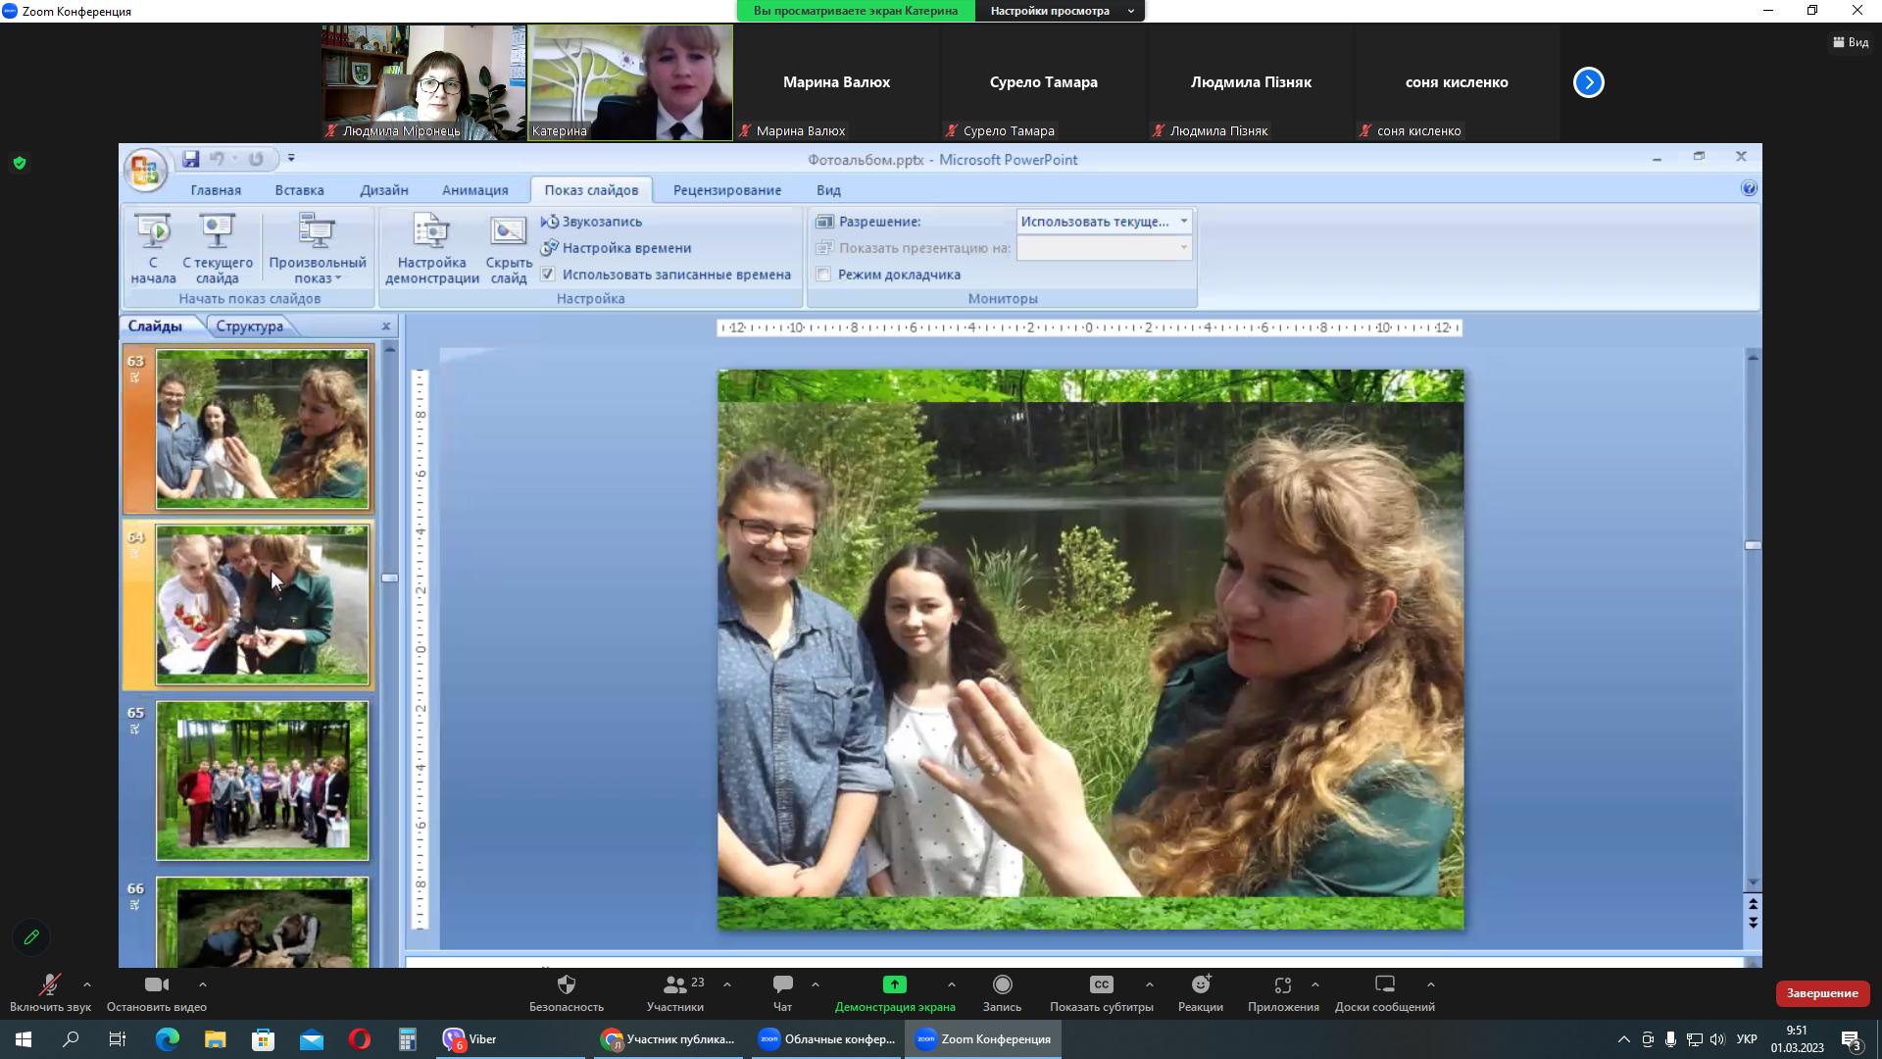This screenshot has width=1882, height=1059.
Task: Click the annotation pencil icon
Action: [x=31, y=937]
